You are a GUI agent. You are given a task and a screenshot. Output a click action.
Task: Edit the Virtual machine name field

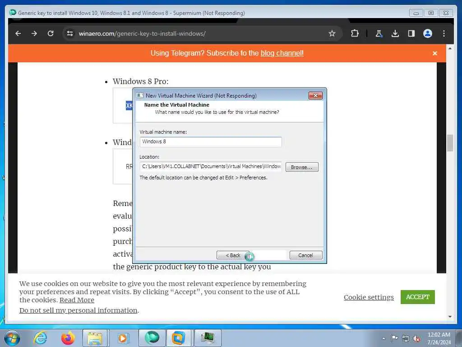tap(211, 141)
